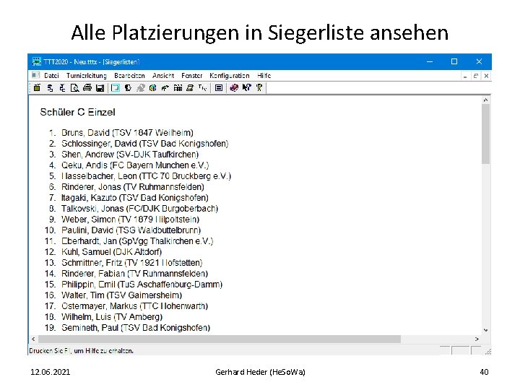Viewport: 520px width, 390px height.
Task: Click horizontal scrollbar left arrow
Action: tap(33, 339)
